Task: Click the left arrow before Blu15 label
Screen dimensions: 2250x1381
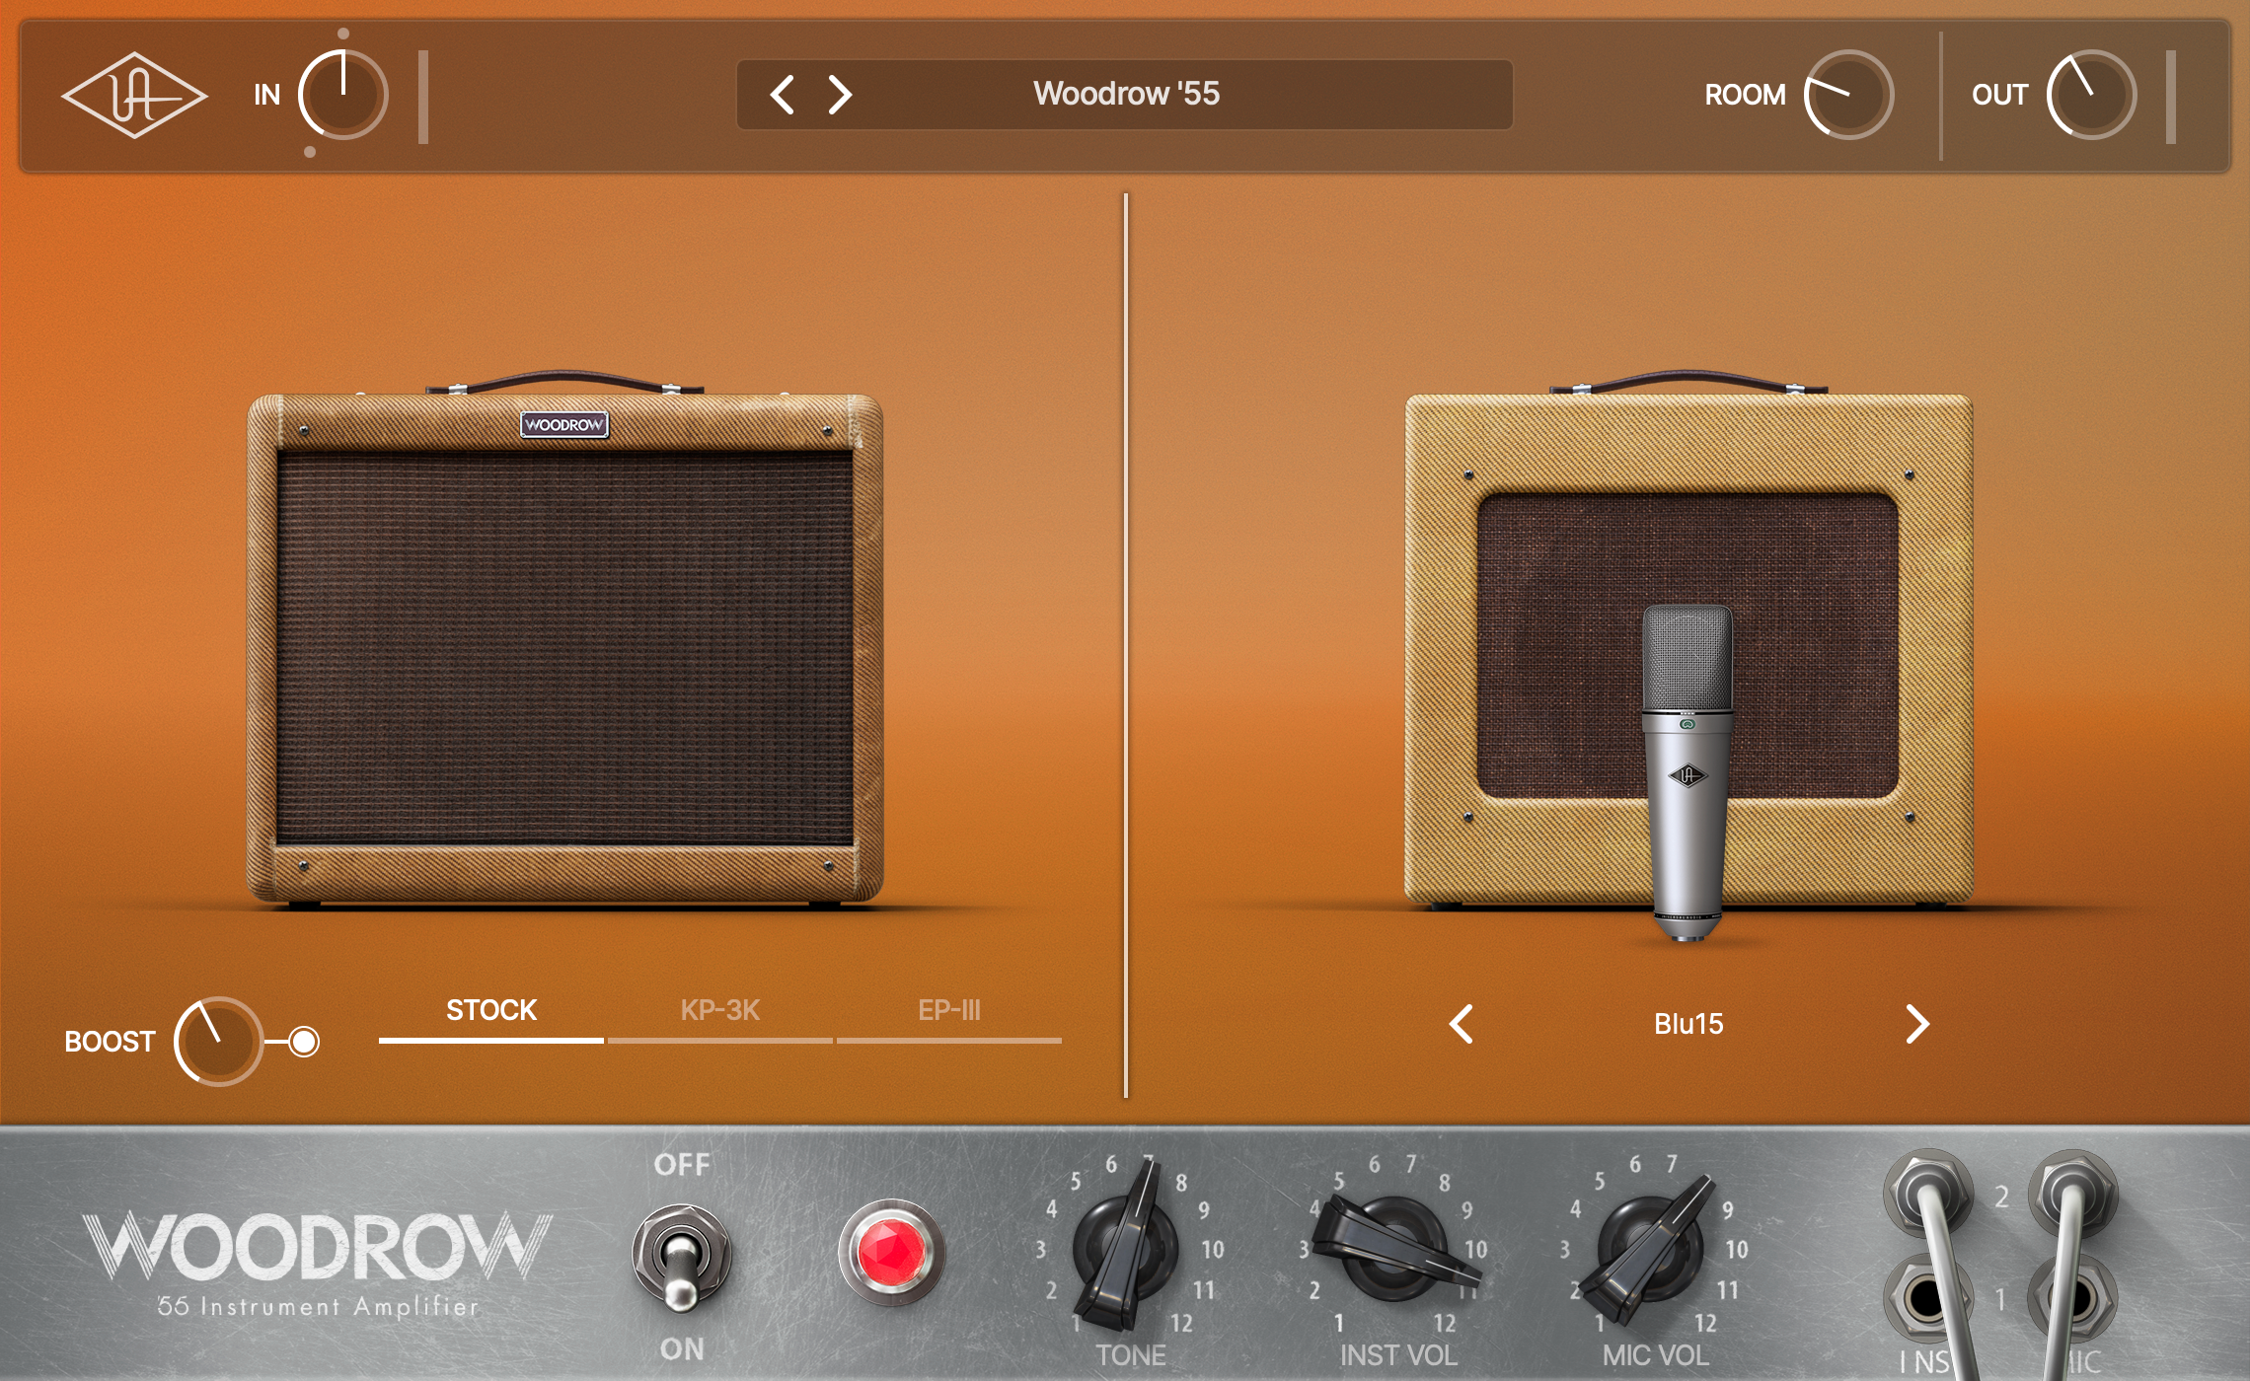Action: click(1460, 1024)
